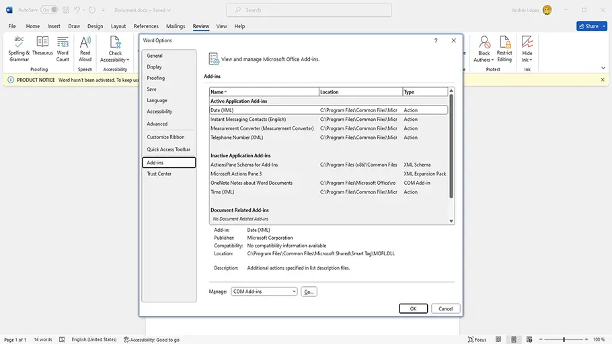
Task: Select Trust Center in options sidebar
Action: click(x=159, y=174)
